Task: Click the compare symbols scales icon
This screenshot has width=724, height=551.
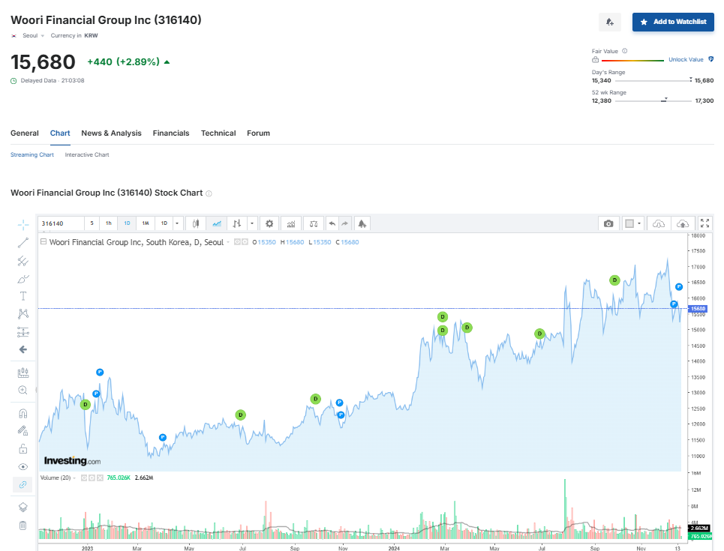Action: pos(314,224)
